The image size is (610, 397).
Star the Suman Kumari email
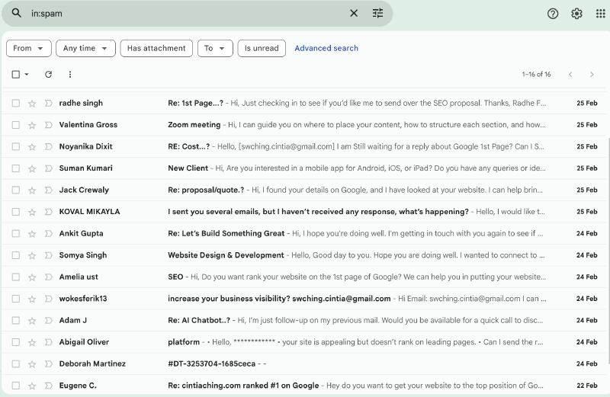tap(32, 168)
